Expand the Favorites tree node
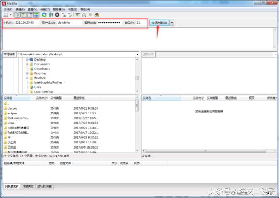Image resolution: width=280 pixels, height=198 pixels. [27, 73]
